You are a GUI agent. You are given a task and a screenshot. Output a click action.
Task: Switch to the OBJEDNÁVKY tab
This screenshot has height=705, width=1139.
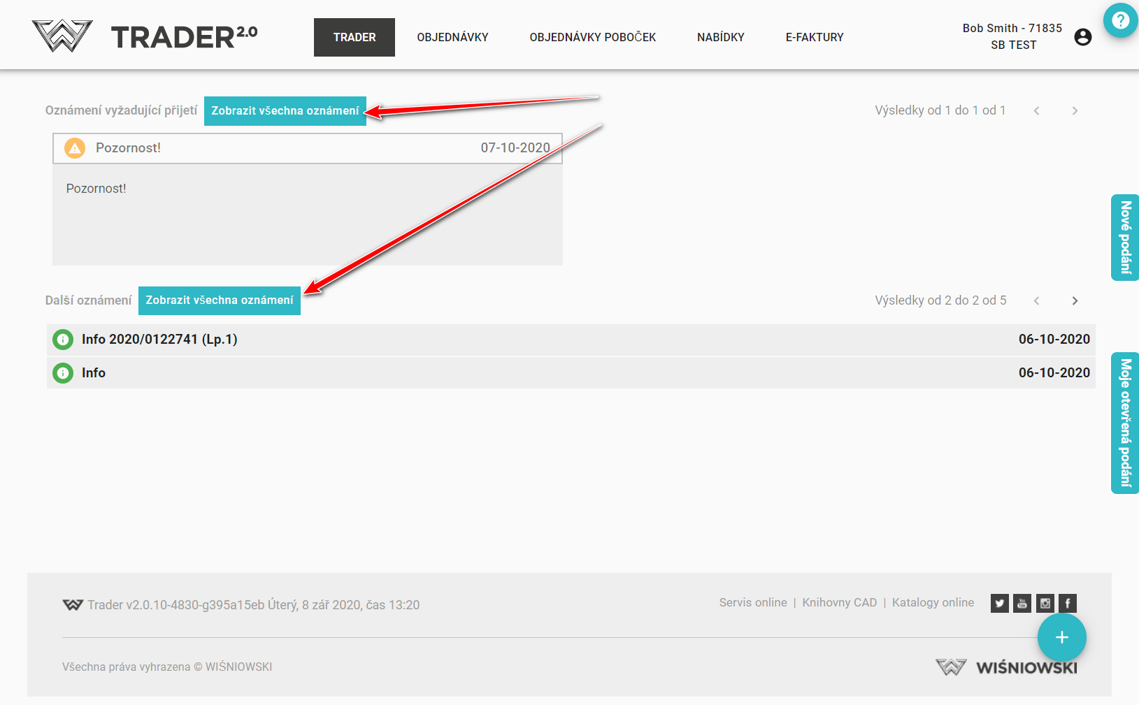click(x=452, y=37)
